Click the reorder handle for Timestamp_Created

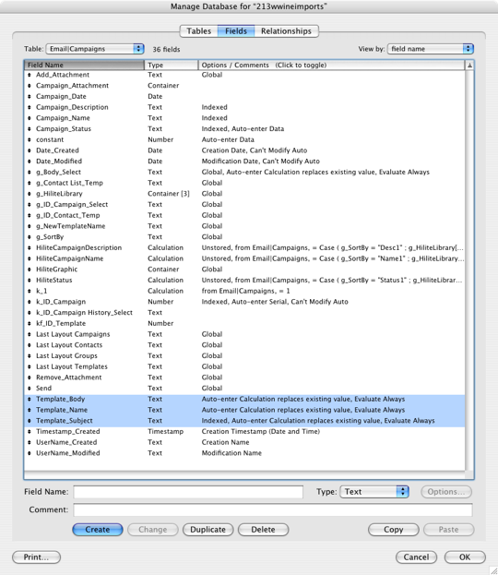[30, 432]
